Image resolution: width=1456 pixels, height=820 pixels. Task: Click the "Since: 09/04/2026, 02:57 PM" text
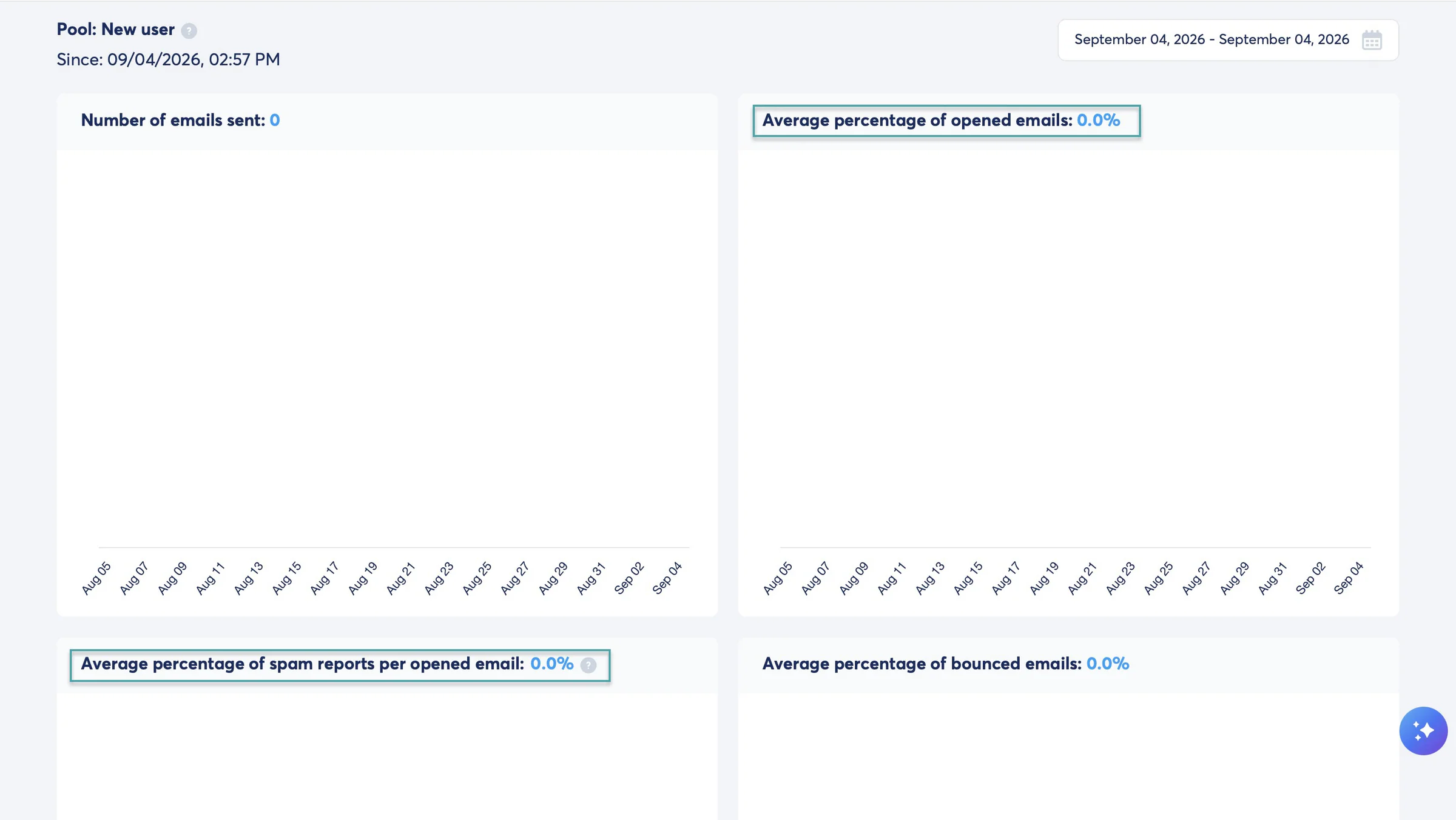(168, 59)
